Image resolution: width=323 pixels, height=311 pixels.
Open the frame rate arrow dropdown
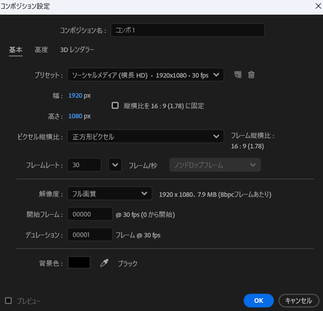pyautogui.click(x=115, y=165)
